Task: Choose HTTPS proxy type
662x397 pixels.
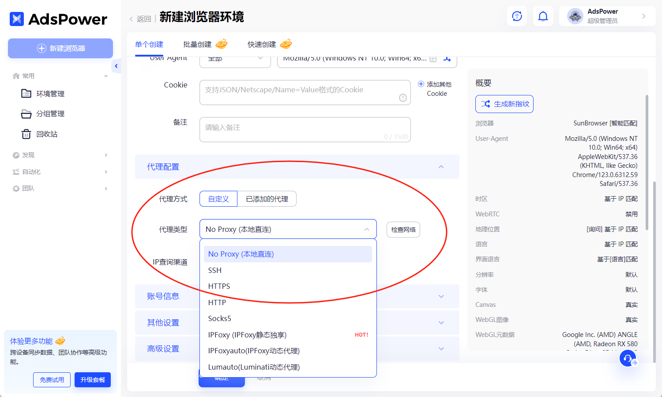Action: tap(288, 286)
